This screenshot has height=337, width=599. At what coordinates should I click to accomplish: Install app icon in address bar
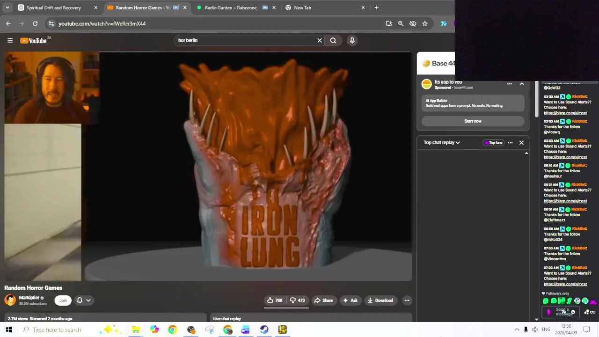point(389,23)
